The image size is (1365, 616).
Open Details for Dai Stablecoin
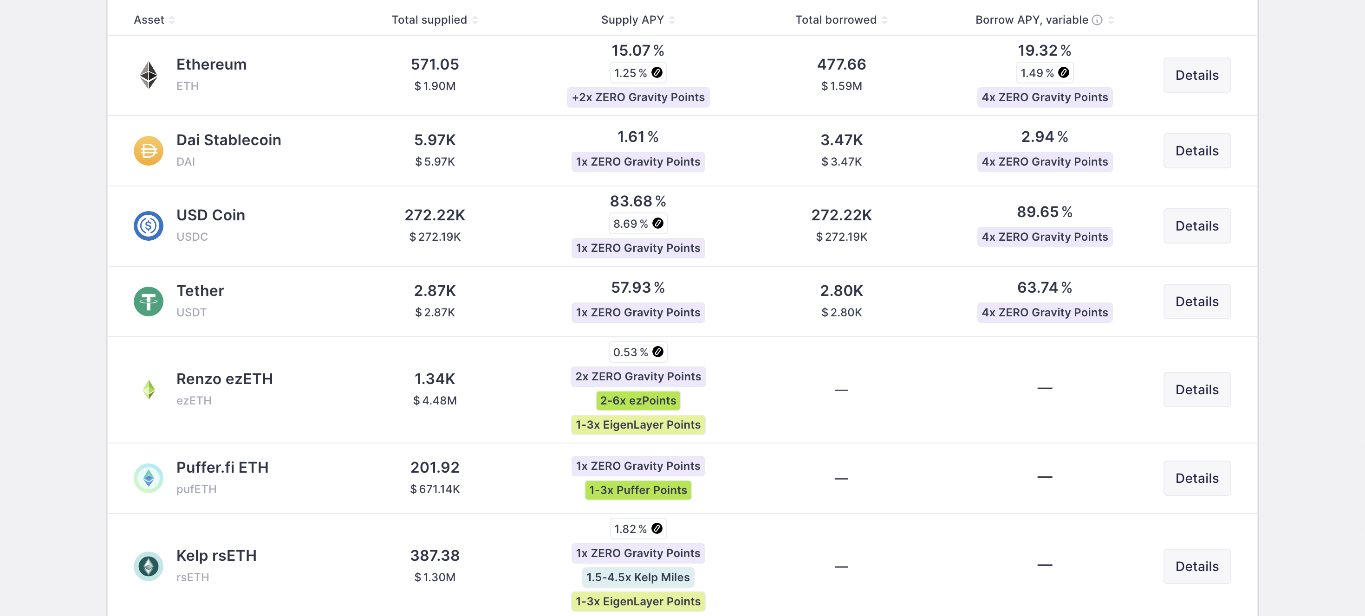point(1197,151)
